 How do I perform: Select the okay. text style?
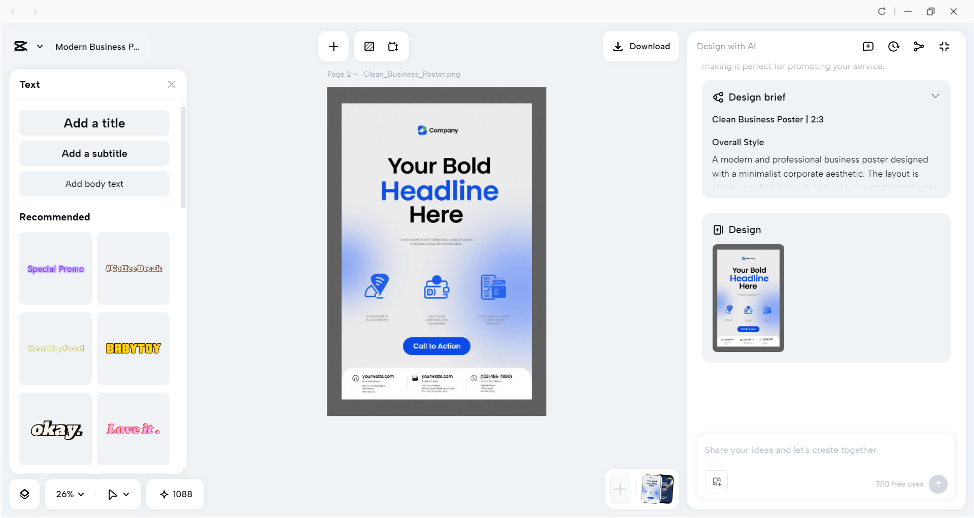pos(56,429)
